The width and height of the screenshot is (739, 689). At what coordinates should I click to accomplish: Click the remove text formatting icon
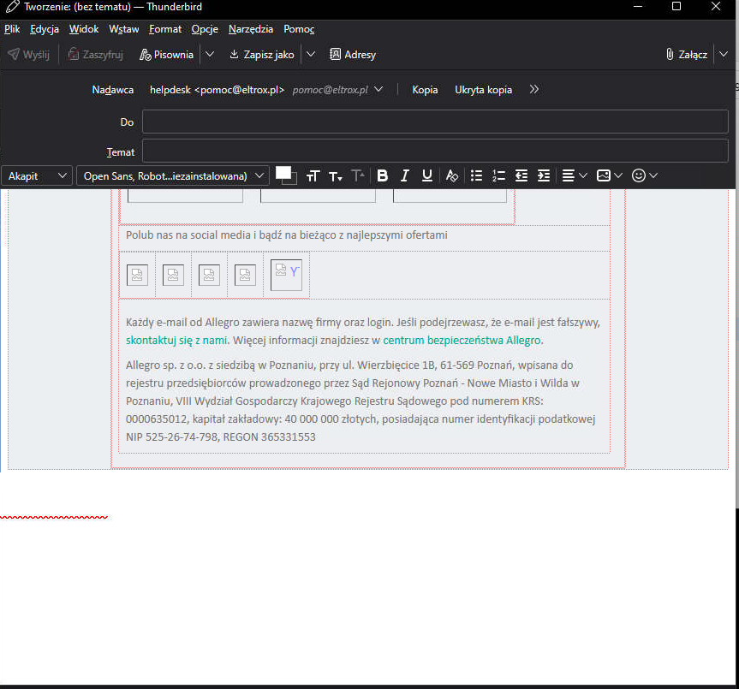[452, 175]
